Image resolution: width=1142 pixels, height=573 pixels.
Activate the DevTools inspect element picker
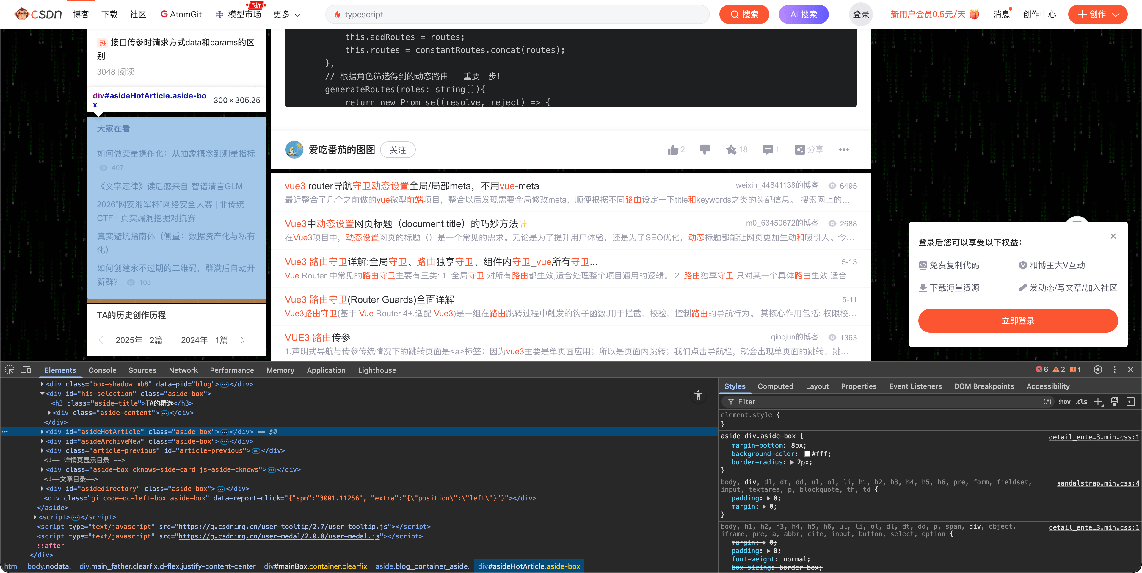(9, 370)
